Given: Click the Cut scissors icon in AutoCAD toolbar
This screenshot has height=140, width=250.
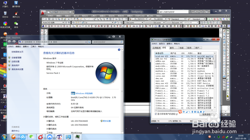Looking at the screenshot, I should click(x=69, y=19).
